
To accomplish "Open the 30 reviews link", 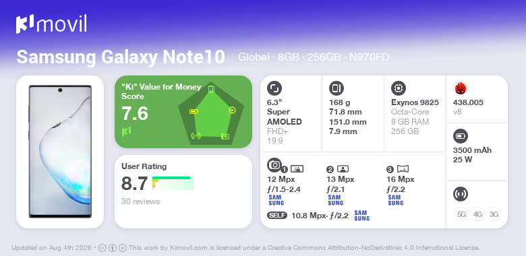I will 140,201.
